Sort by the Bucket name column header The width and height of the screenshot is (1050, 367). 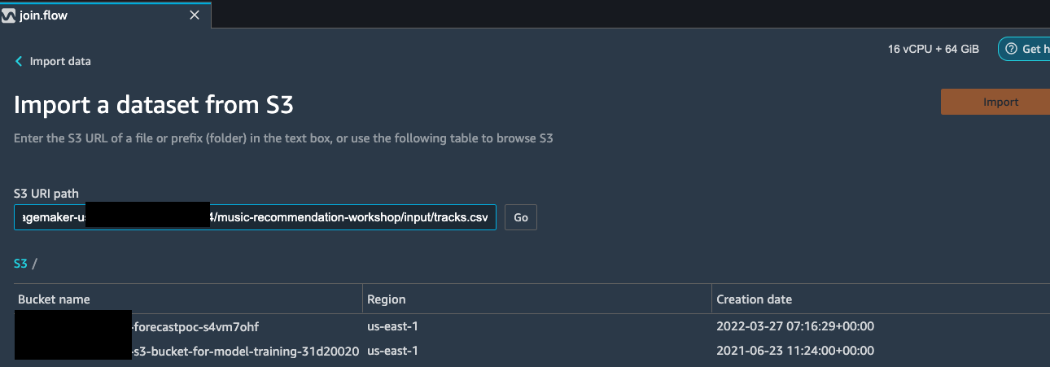(54, 299)
